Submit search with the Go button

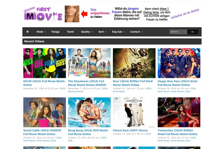click(x=193, y=32)
